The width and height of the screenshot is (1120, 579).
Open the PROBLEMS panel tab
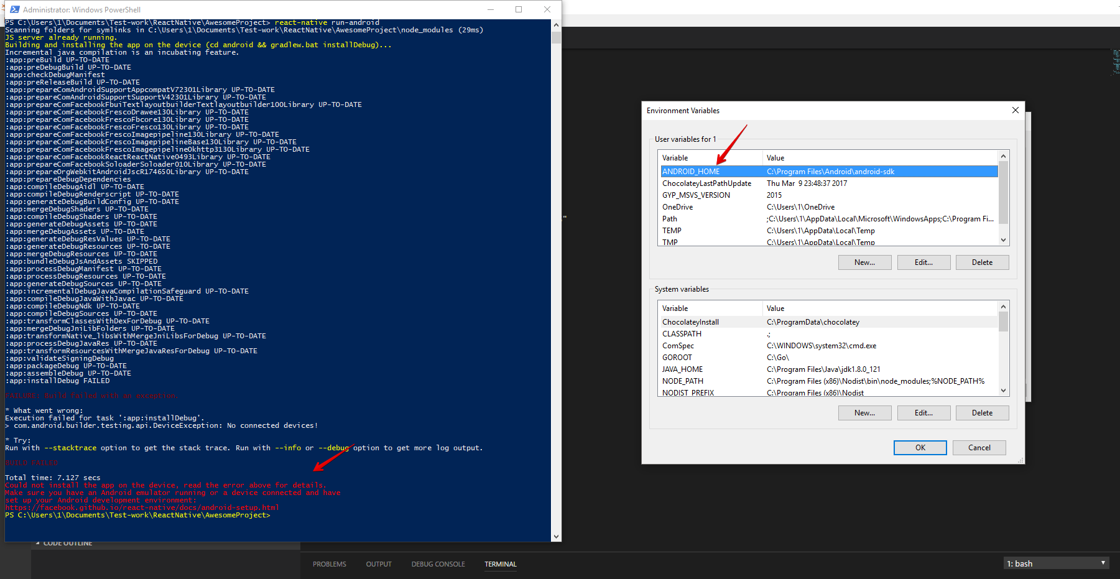tap(330, 564)
